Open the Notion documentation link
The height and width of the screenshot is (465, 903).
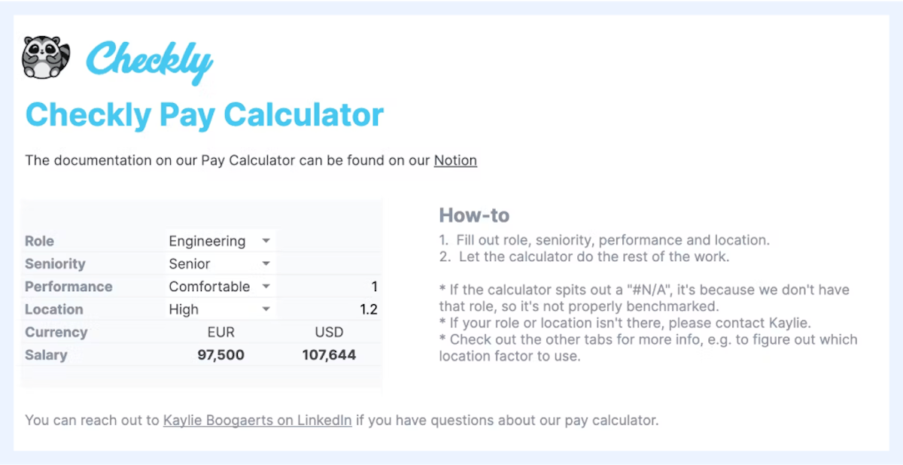coord(455,160)
